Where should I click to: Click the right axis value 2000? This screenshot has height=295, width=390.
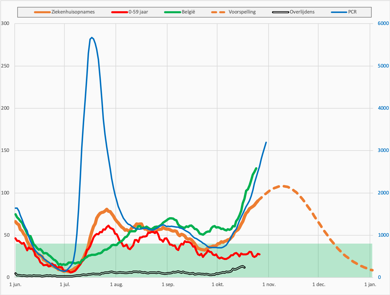(383, 193)
